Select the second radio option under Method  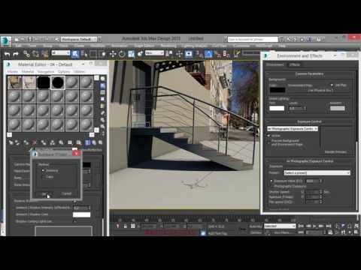coord(43,177)
